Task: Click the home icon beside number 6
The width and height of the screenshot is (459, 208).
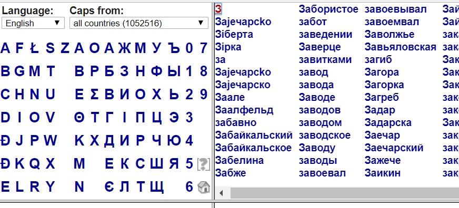Action: coord(204,187)
